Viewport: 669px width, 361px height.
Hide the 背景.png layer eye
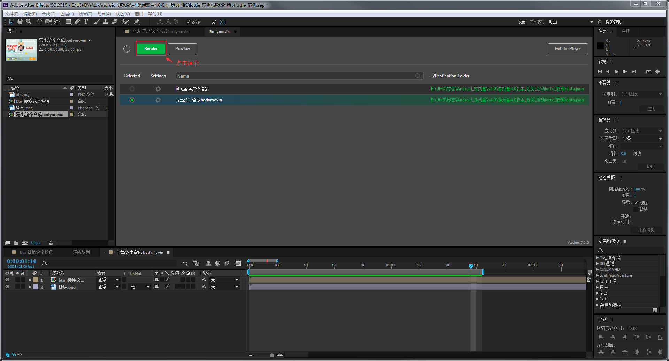(7, 287)
